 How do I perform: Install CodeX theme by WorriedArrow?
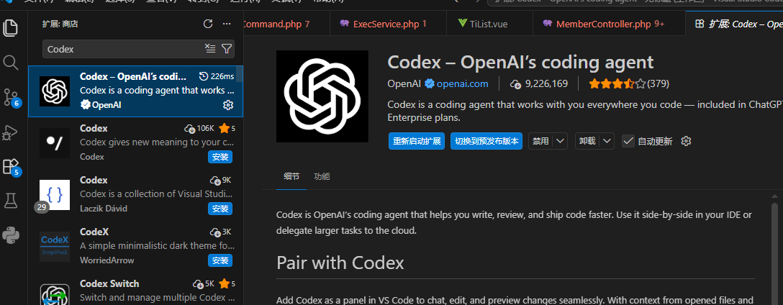(x=220, y=260)
